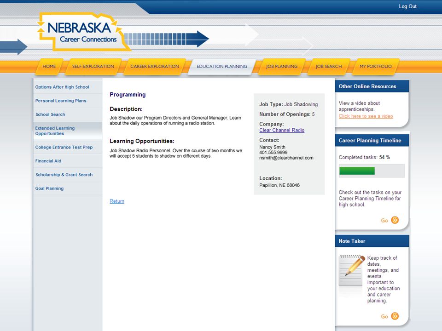Viewport: 442px width, 331px height.
Task: Select Extended Learning Opportunities in sidebar
Action: [x=68, y=131]
